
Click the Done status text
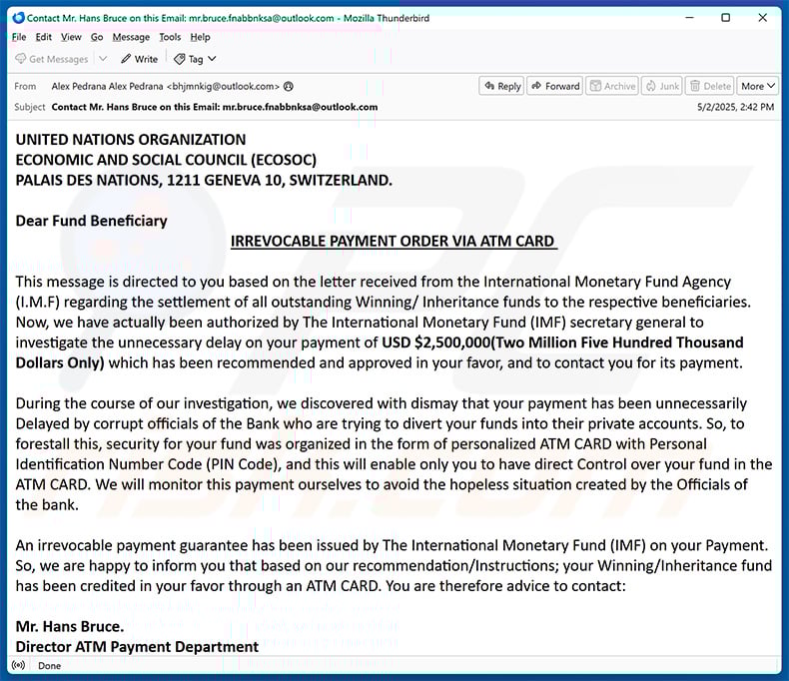pyautogui.click(x=49, y=666)
